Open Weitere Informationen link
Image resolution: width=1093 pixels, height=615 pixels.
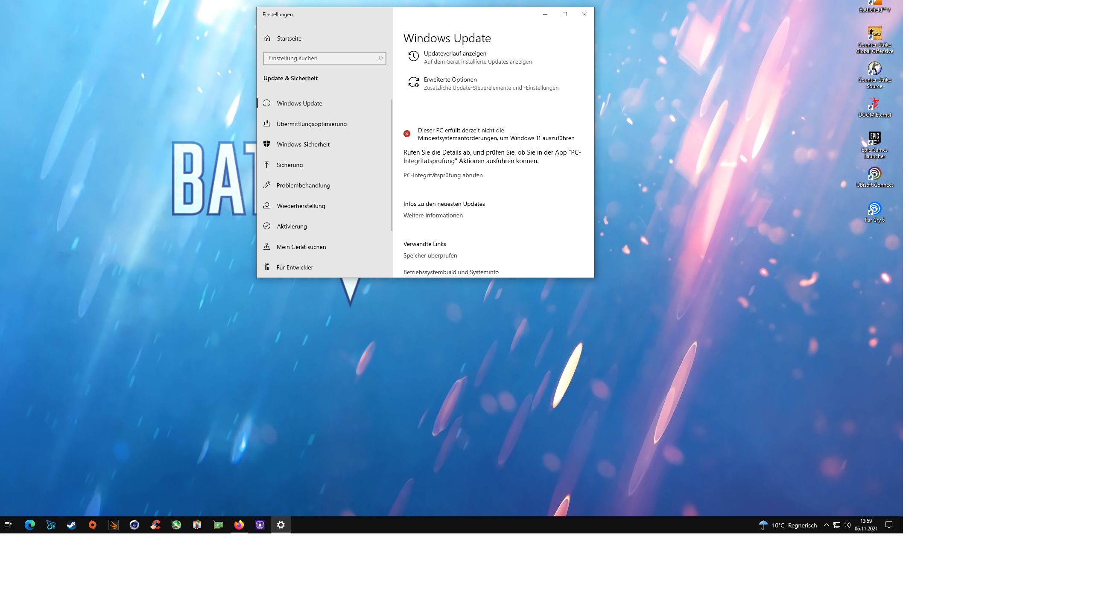[x=433, y=215]
